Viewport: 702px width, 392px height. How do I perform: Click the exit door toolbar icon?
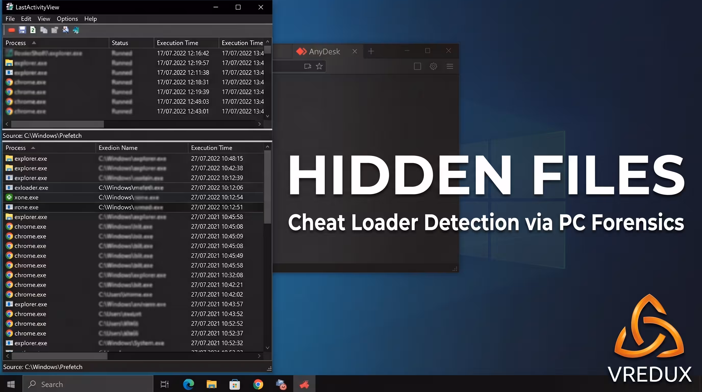point(76,30)
